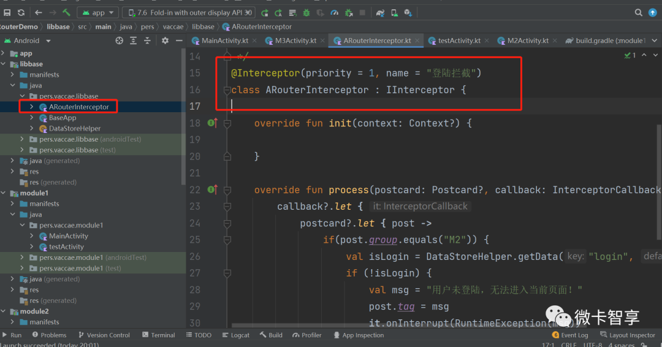Expand manifests folder under libbase

(12, 75)
